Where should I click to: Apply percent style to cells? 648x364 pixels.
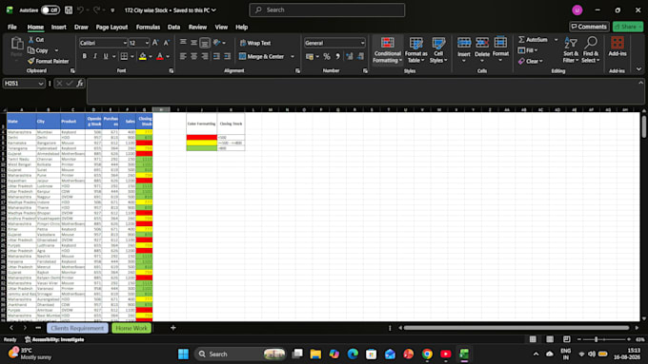[327, 56]
